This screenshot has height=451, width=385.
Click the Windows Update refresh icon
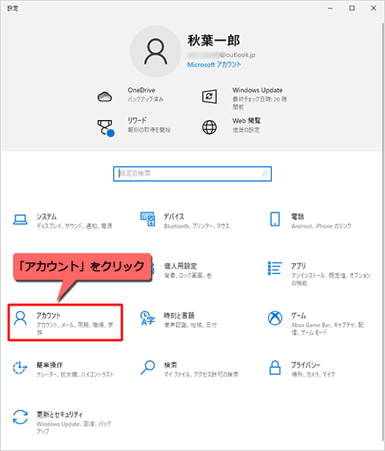[x=209, y=96]
